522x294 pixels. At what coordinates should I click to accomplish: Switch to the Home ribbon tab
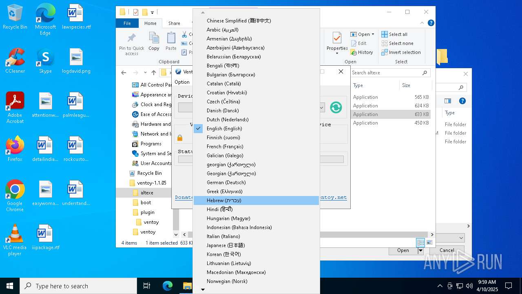point(150,23)
